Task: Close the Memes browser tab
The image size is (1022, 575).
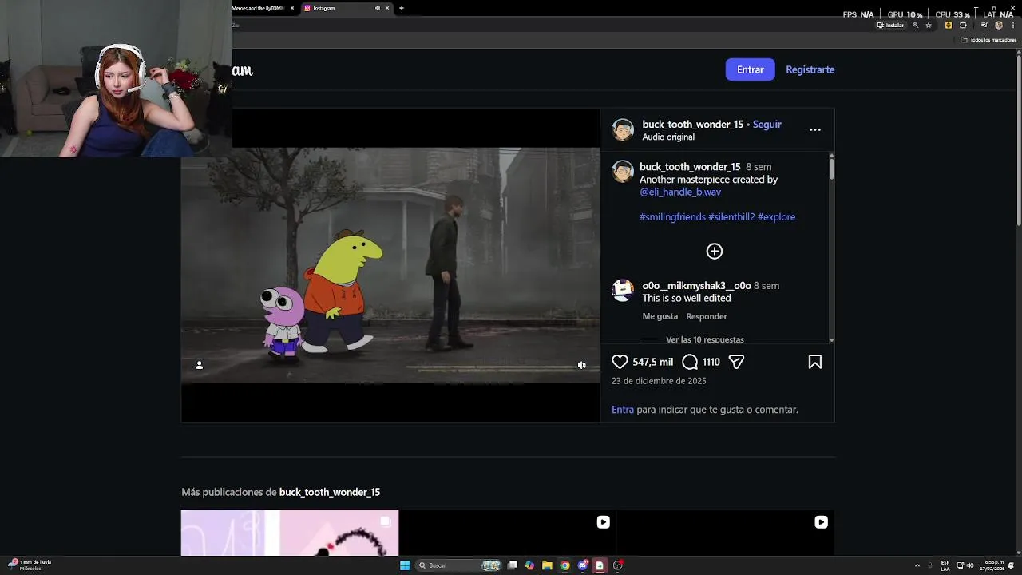Action: (x=292, y=8)
